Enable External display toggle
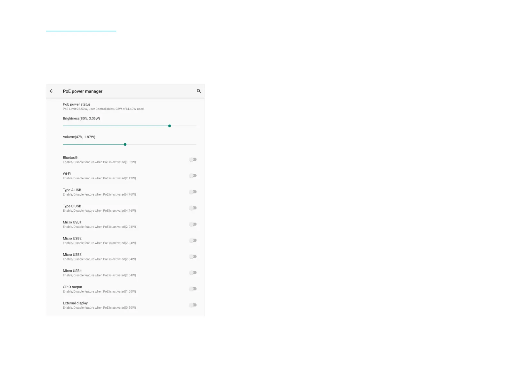507x392 pixels. (193, 305)
